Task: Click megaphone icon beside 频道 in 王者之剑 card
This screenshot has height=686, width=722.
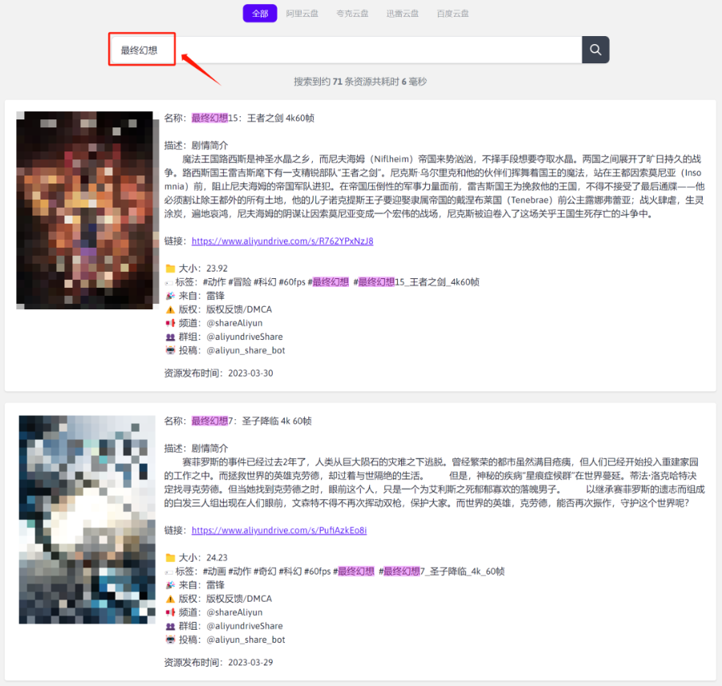Action: click(x=170, y=323)
